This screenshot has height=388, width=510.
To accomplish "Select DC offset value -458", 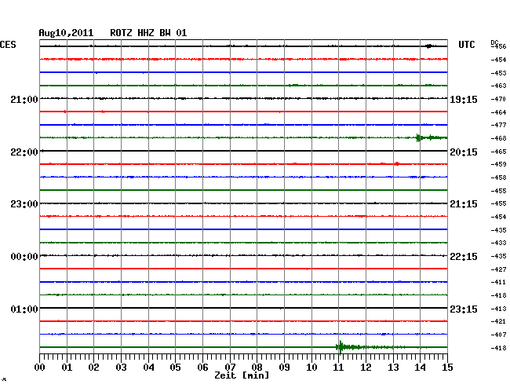I will (498, 178).
